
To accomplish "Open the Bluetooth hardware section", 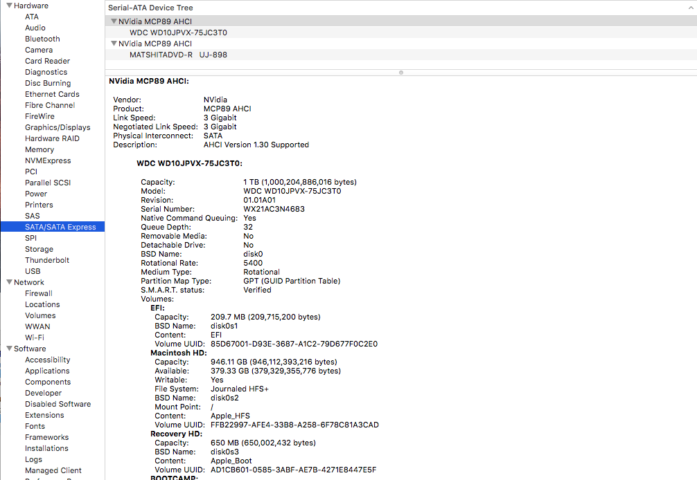I will click(42, 39).
